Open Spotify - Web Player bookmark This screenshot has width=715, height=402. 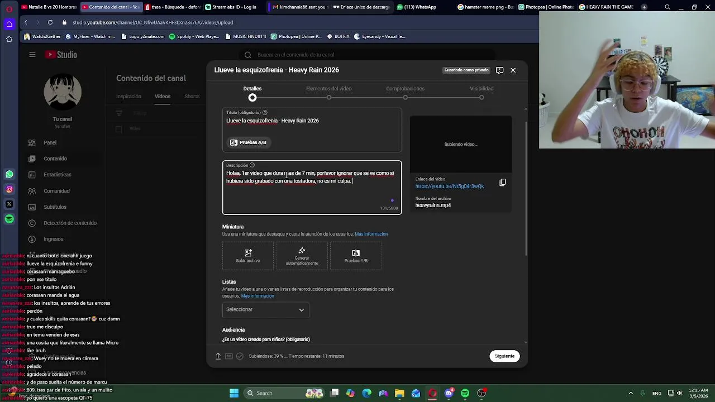tap(194, 36)
